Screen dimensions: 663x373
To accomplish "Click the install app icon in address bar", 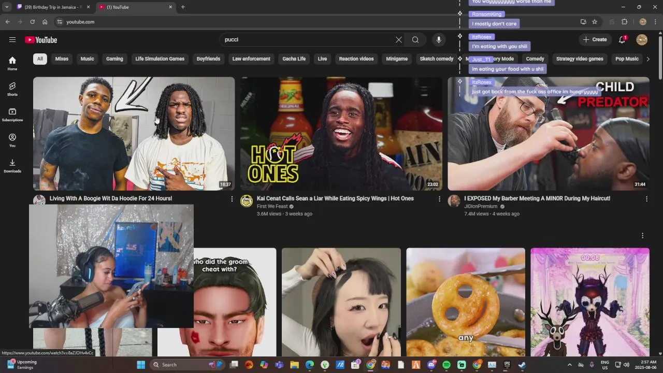I will click(583, 22).
